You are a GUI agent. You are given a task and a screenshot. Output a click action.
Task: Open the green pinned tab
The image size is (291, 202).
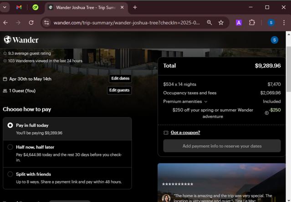tap(35, 7)
